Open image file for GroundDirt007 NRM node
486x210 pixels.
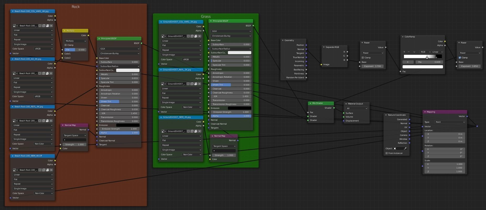(196, 131)
